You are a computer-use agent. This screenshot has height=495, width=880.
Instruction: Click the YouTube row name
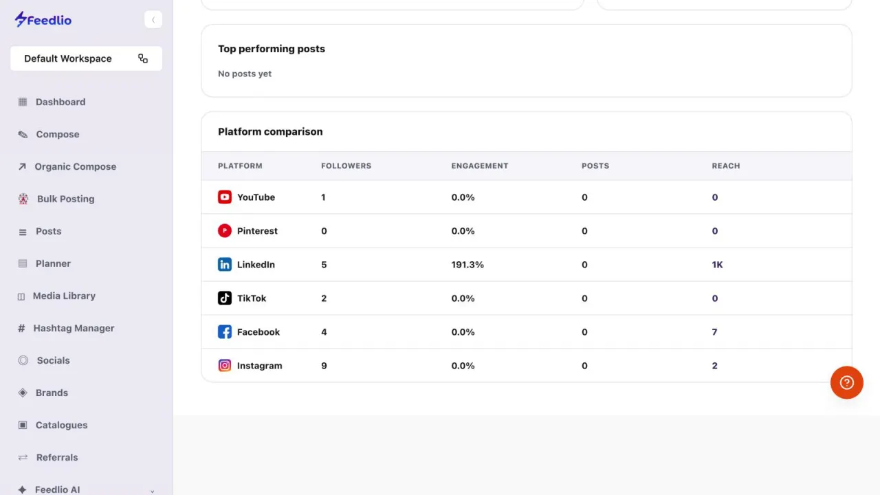(x=256, y=197)
